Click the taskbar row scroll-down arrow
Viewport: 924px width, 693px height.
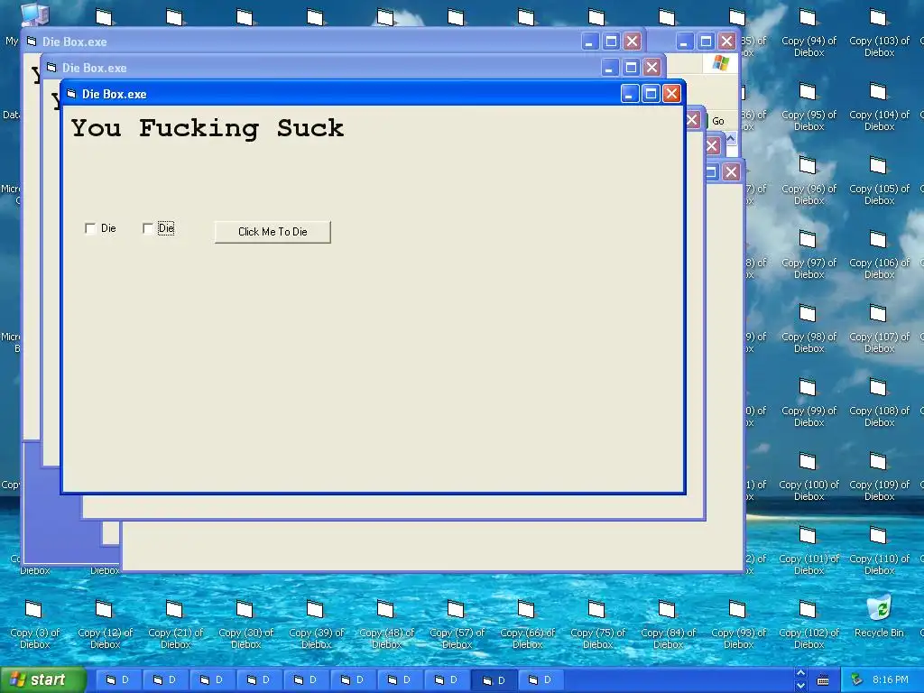point(800,686)
